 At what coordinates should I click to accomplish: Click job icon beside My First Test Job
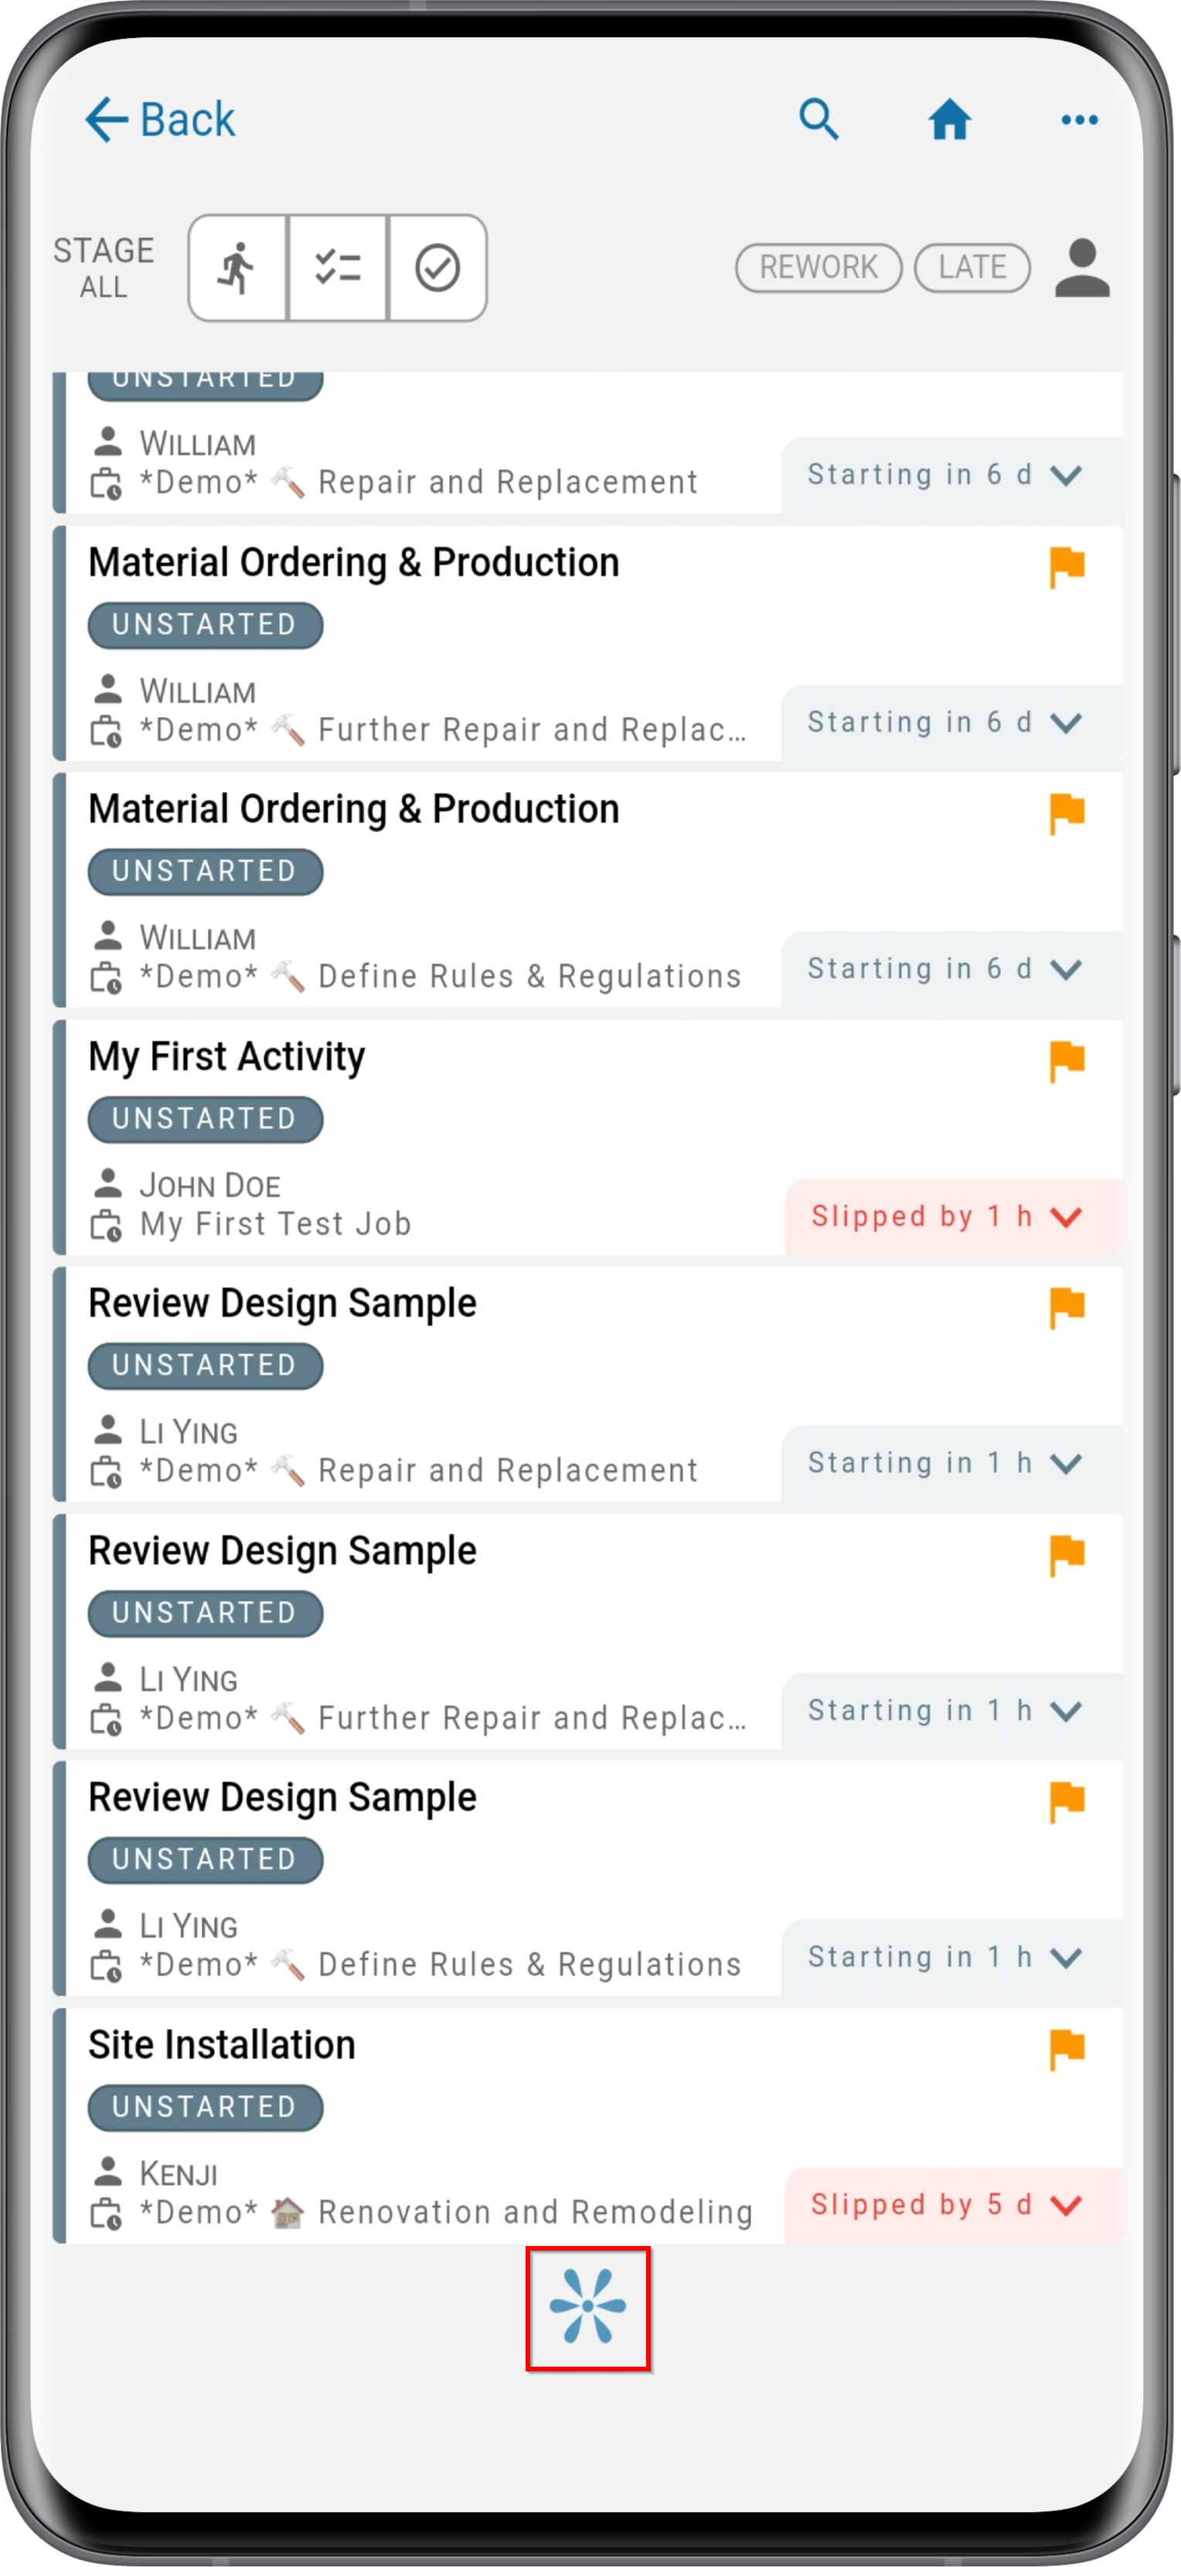tap(107, 1226)
